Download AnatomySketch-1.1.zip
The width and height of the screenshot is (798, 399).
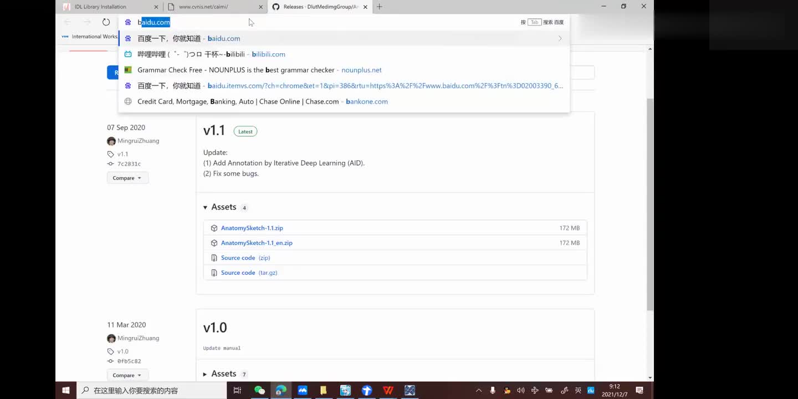(x=252, y=228)
